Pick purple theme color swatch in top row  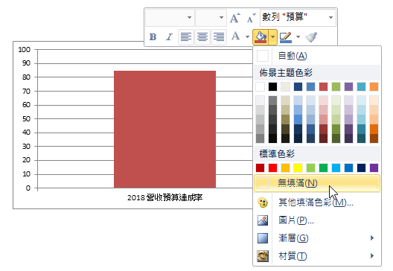[x=348, y=87]
